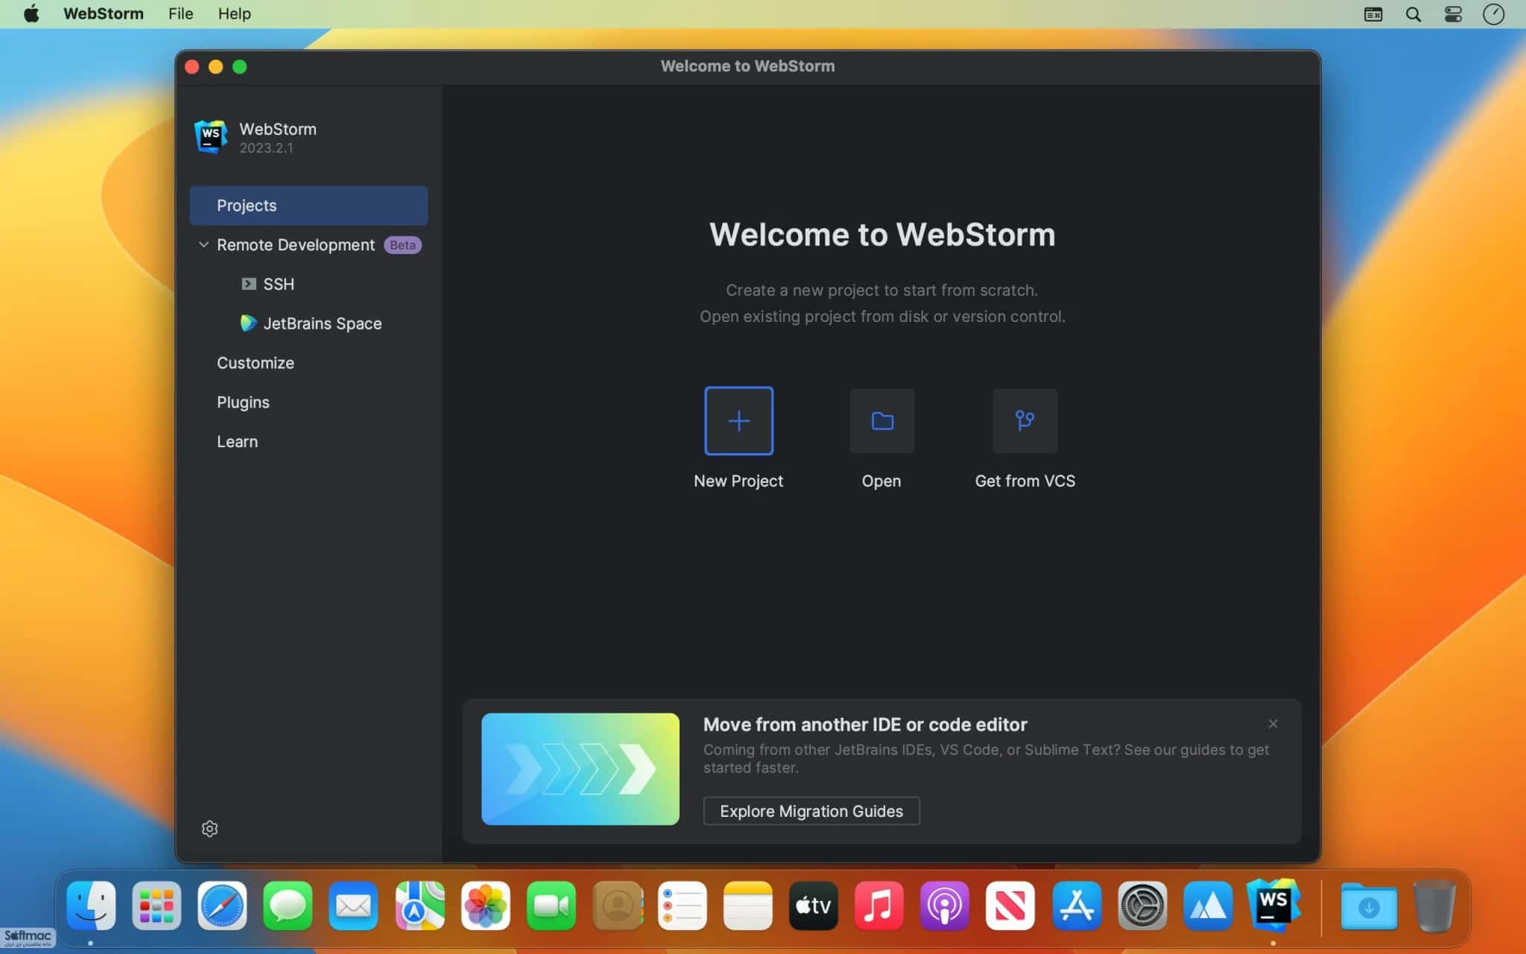Open Contacts from the Dock
1526x954 pixels.
(x=617, y=906)
